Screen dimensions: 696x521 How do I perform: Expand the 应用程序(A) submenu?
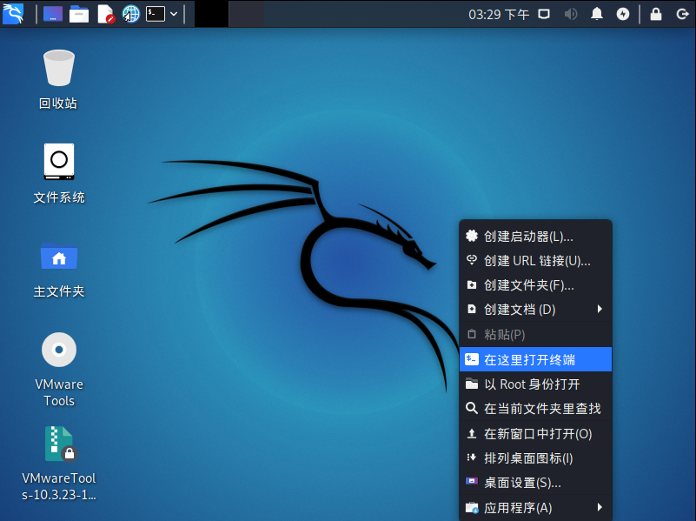tap(535, 508)
